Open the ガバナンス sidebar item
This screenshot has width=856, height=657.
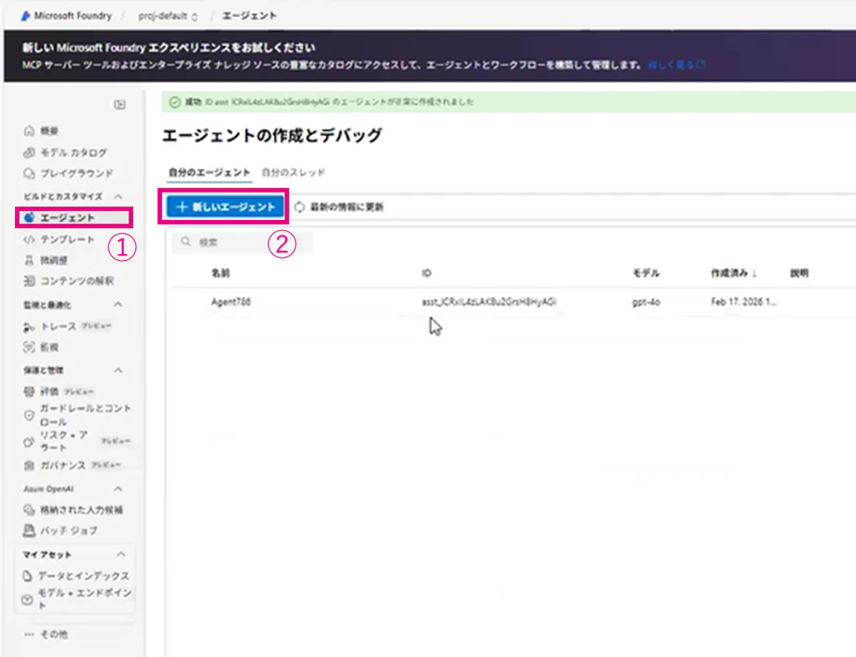[74, 465]
